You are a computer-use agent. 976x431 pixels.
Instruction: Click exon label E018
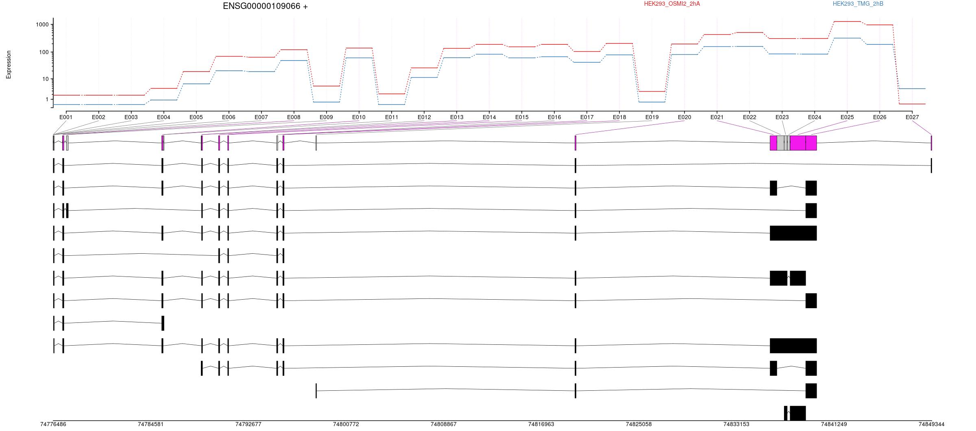click(x=619, y=117)
